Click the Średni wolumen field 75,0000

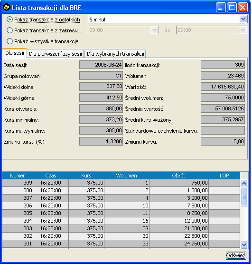223,98
